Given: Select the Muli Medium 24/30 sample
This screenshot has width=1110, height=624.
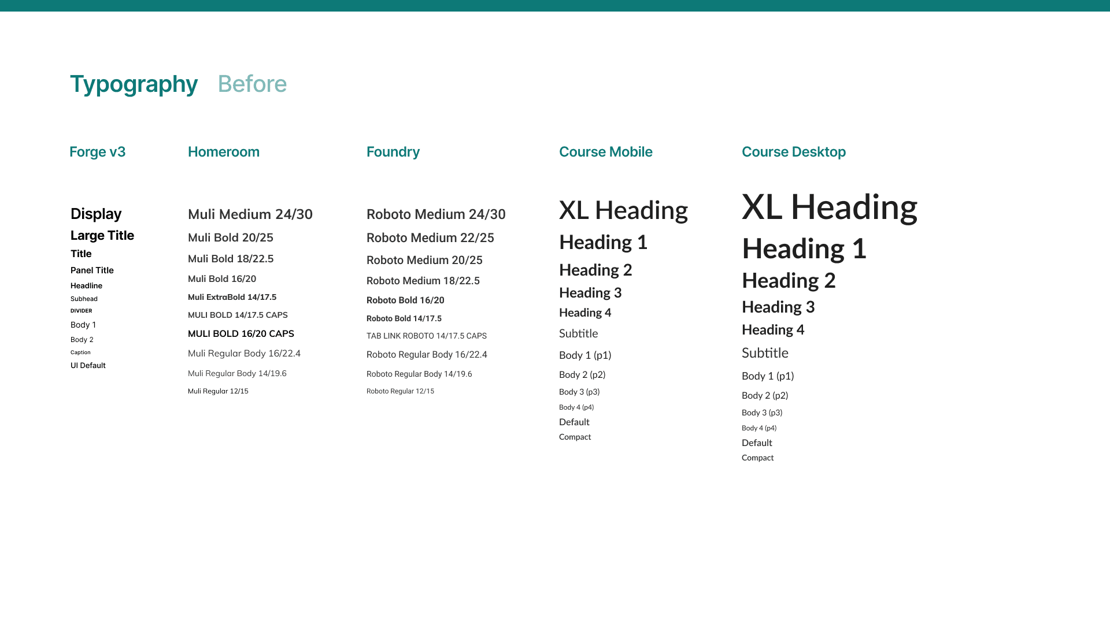Looking at the screenshot, I should (250, 214).
